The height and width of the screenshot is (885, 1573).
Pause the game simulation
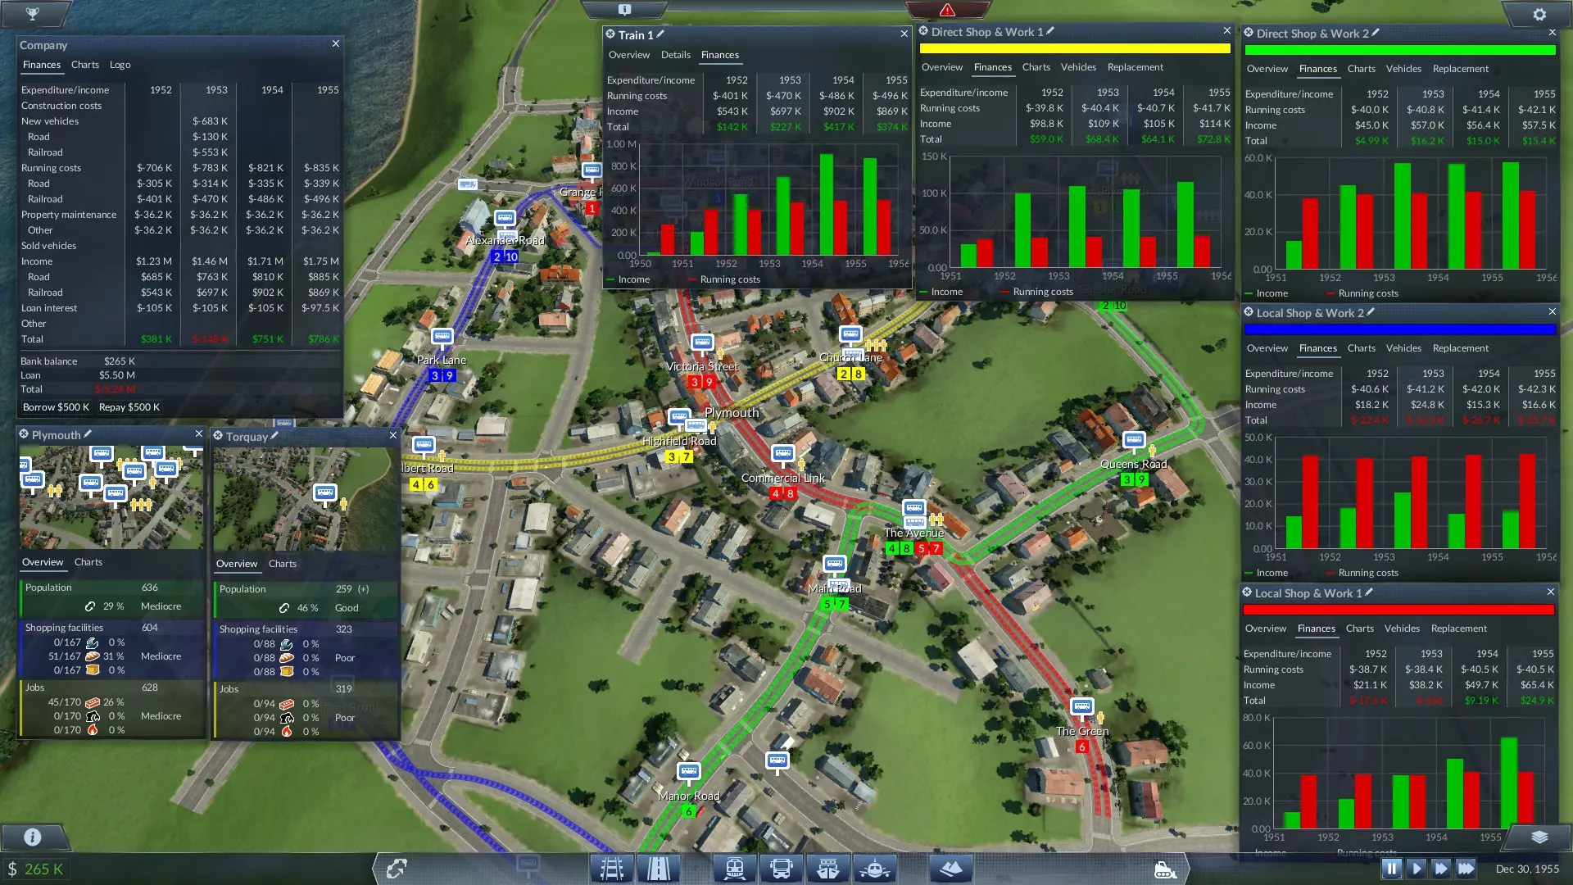[1391, 869]
